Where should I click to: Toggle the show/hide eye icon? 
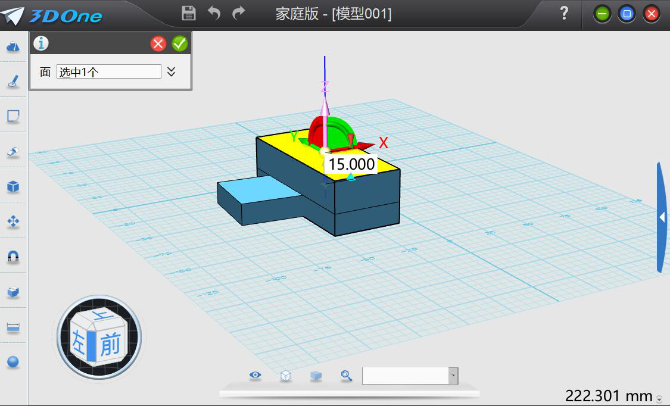point(255,375)
